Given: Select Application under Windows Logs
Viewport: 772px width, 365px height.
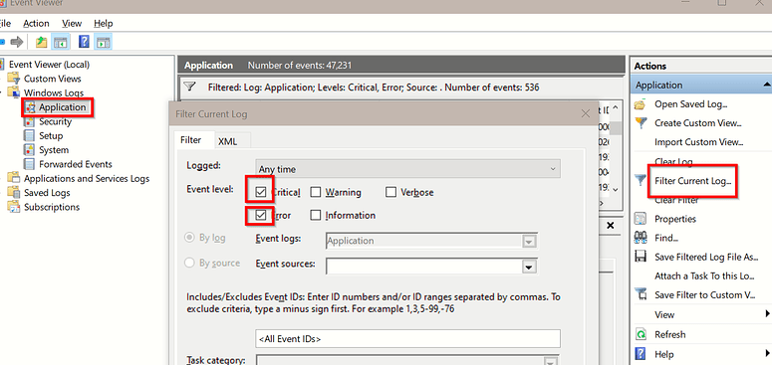Looking at the screenshot, I should coord(63,107).
